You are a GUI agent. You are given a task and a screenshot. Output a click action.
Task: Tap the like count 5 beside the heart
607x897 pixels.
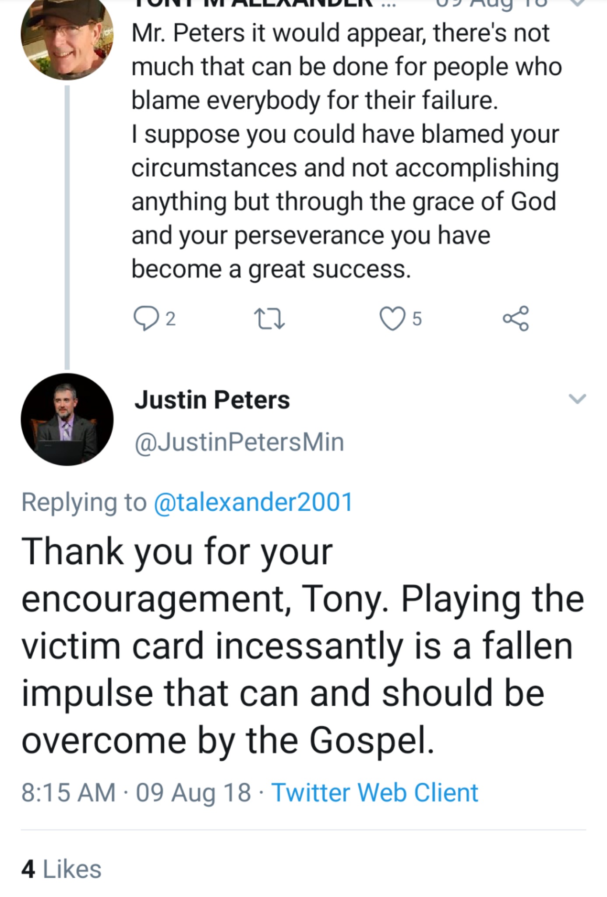tap(417, 318)
